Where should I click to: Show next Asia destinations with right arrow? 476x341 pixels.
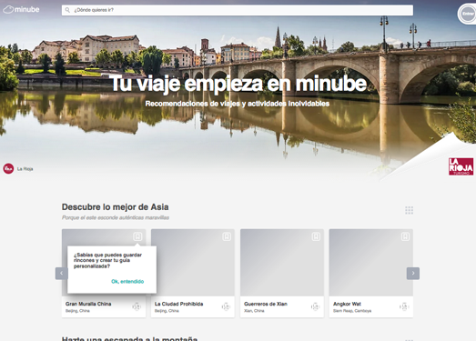click(x=413, y=274)
